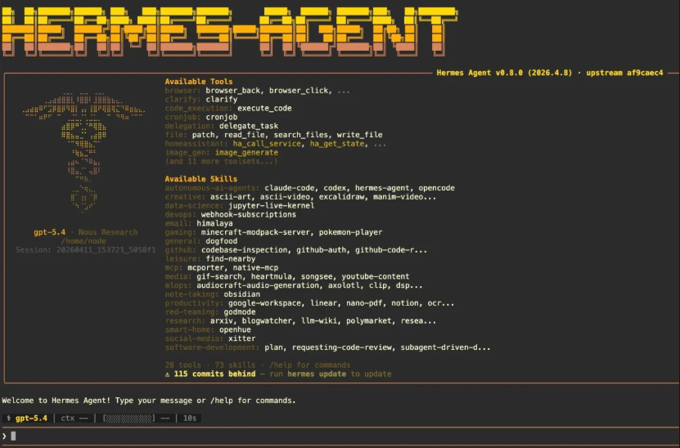The height and width of the screenshot is (448, 680).
Task: Click 'Hermes Agent v0.8.0' version label
Action: (x=480, y=73)
